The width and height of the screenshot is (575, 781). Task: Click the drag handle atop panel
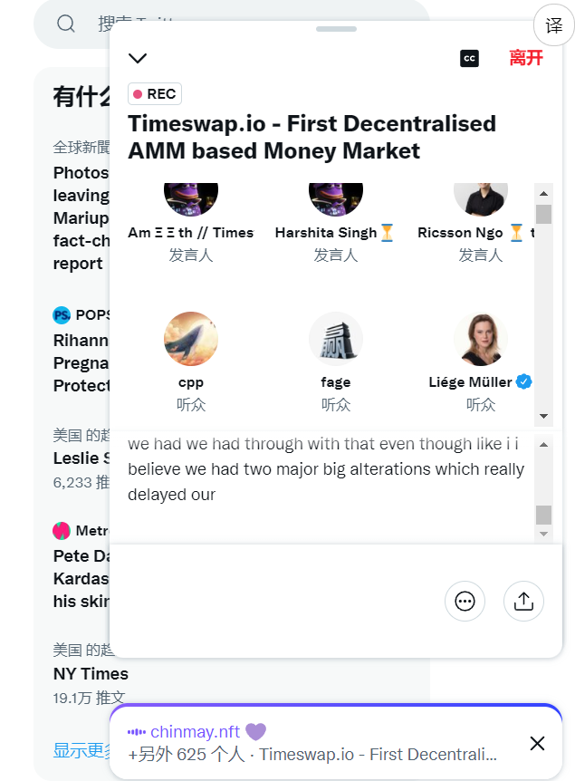(336, 29)
